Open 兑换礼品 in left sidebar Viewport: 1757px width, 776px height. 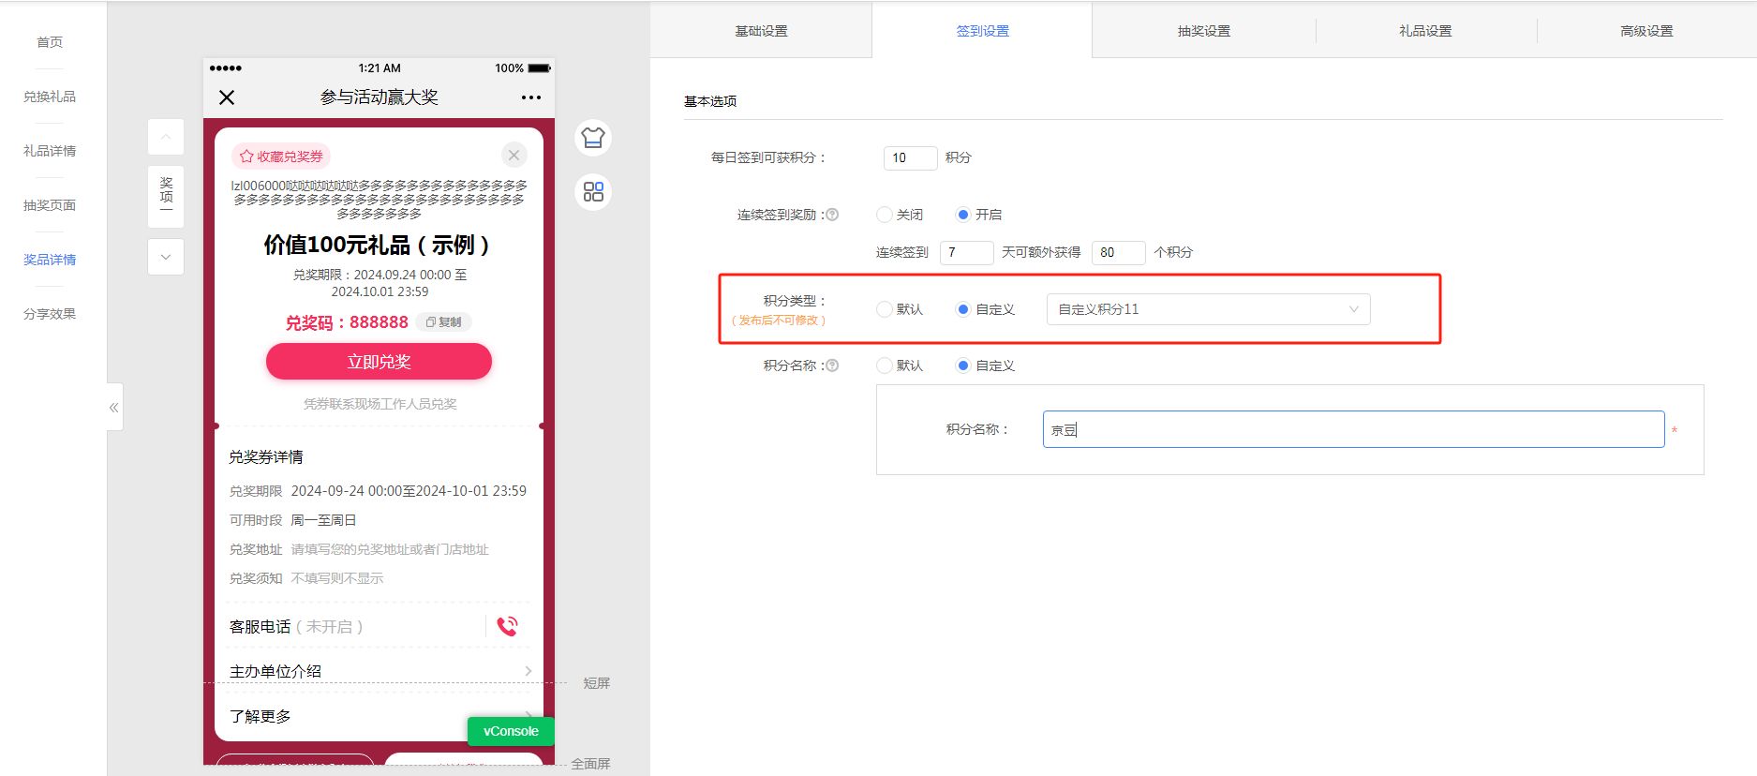[50, 97]
